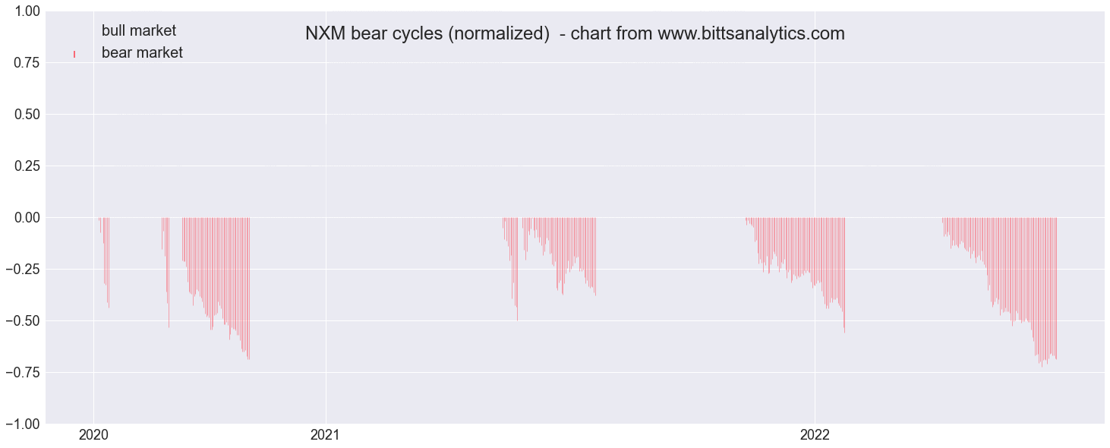Click the 0.50 y-axis tick label

point(27,115)
